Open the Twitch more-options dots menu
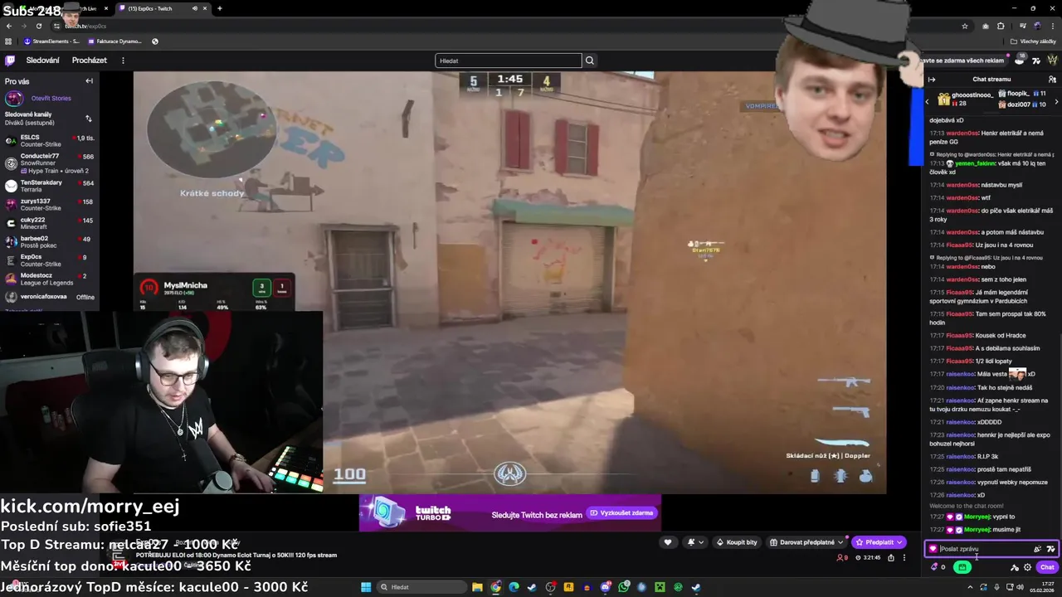The height and width of the screenshot is (597, 1062). click(x=123, y=61)
